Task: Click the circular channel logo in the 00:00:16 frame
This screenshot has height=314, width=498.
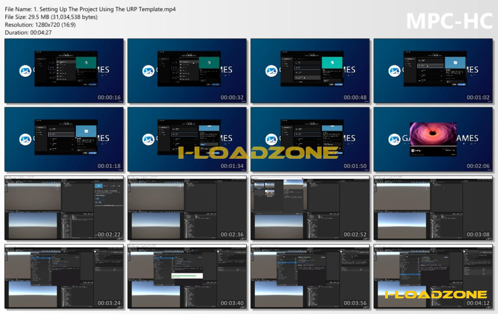Action: coord(25,71)
